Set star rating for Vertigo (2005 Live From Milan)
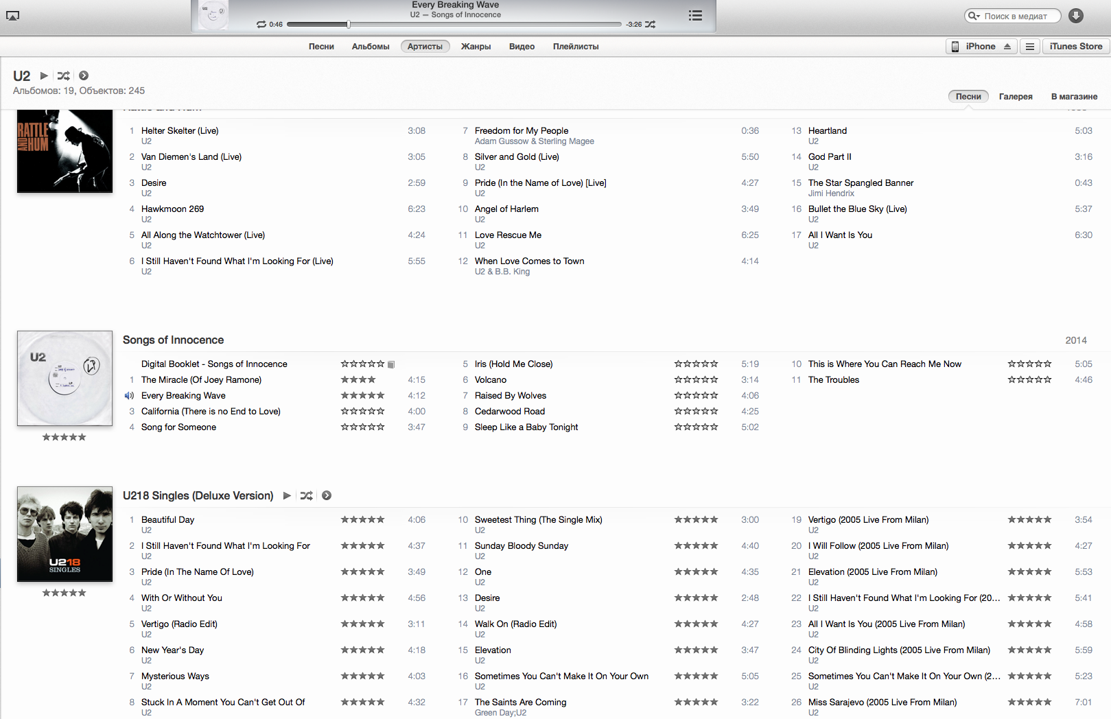The width and height of the screenshot is (1111, 719). coord(1030,520)
